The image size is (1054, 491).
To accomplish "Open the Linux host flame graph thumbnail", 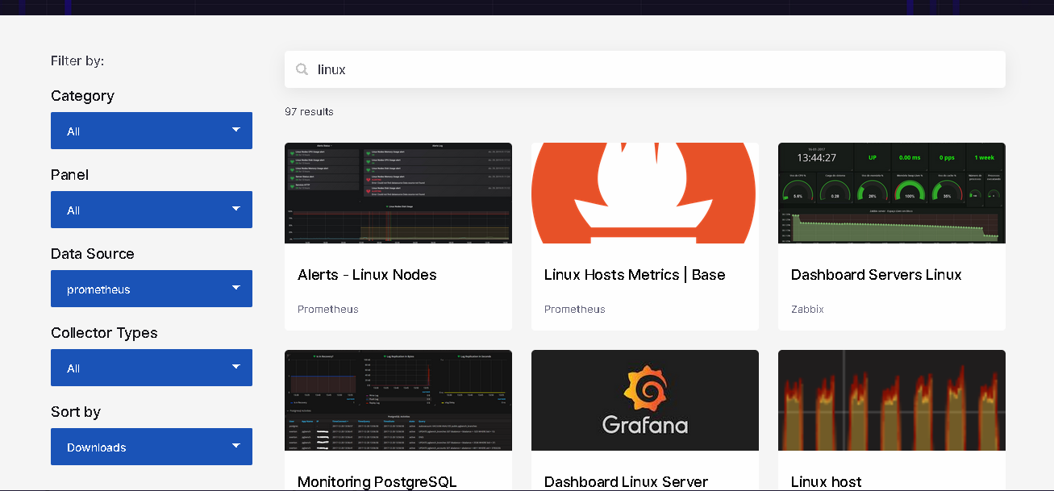I will tap(892, 400).
